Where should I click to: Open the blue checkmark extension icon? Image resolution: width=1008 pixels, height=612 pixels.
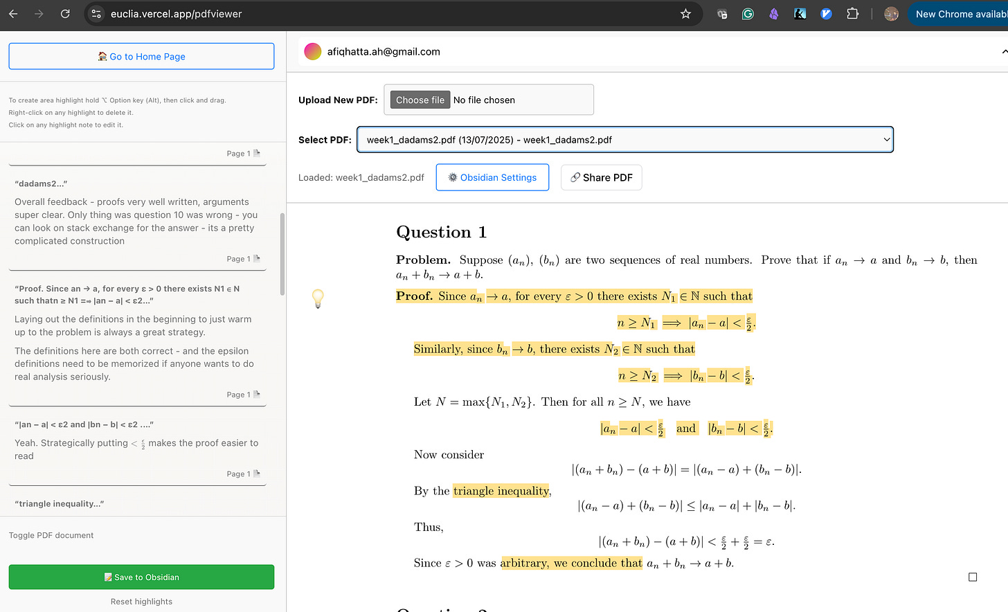pos(826,14)
